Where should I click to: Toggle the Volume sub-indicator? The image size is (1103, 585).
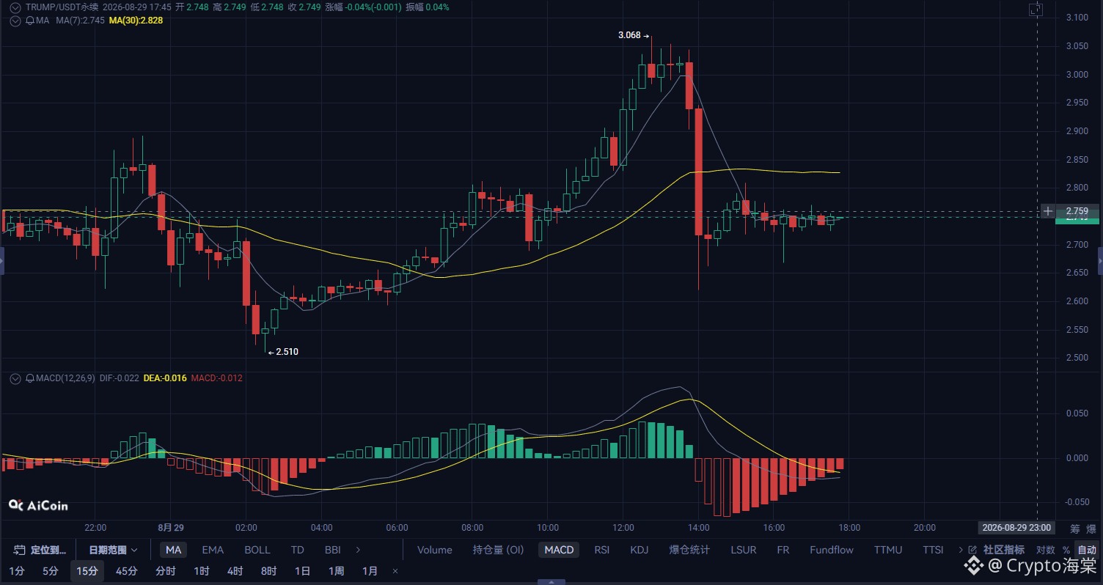click(x=435, y=550)
